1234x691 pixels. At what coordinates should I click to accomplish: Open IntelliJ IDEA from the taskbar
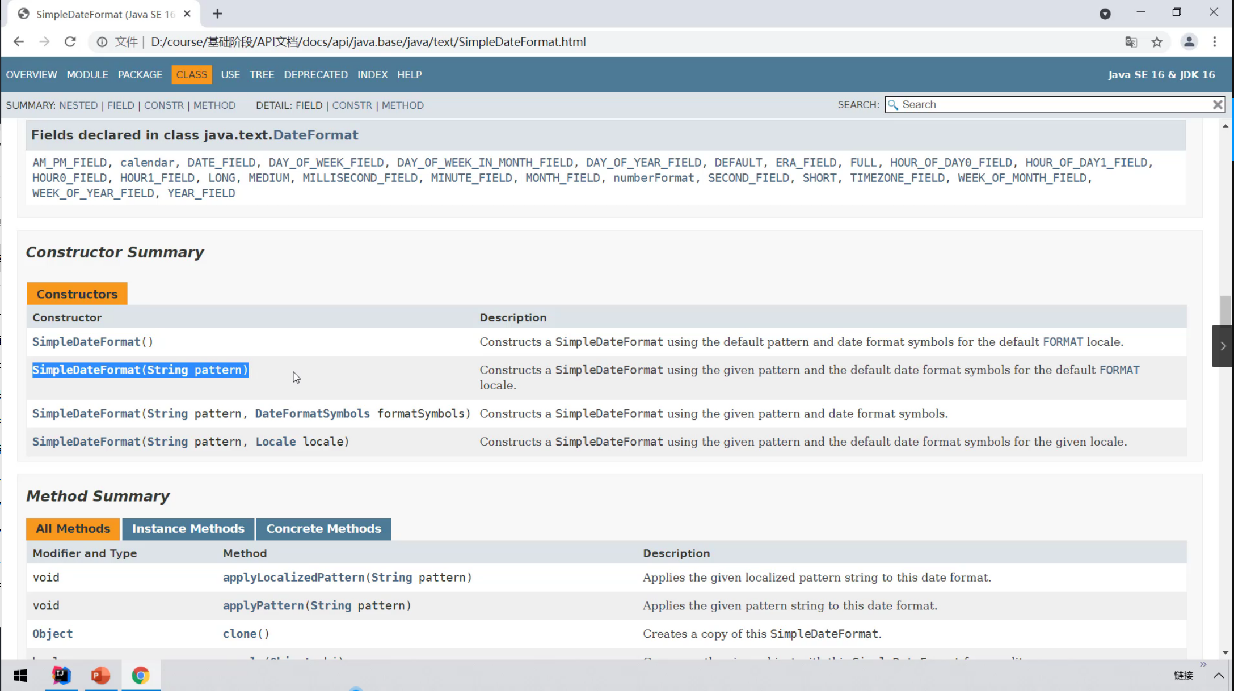[x=61, y=675]
